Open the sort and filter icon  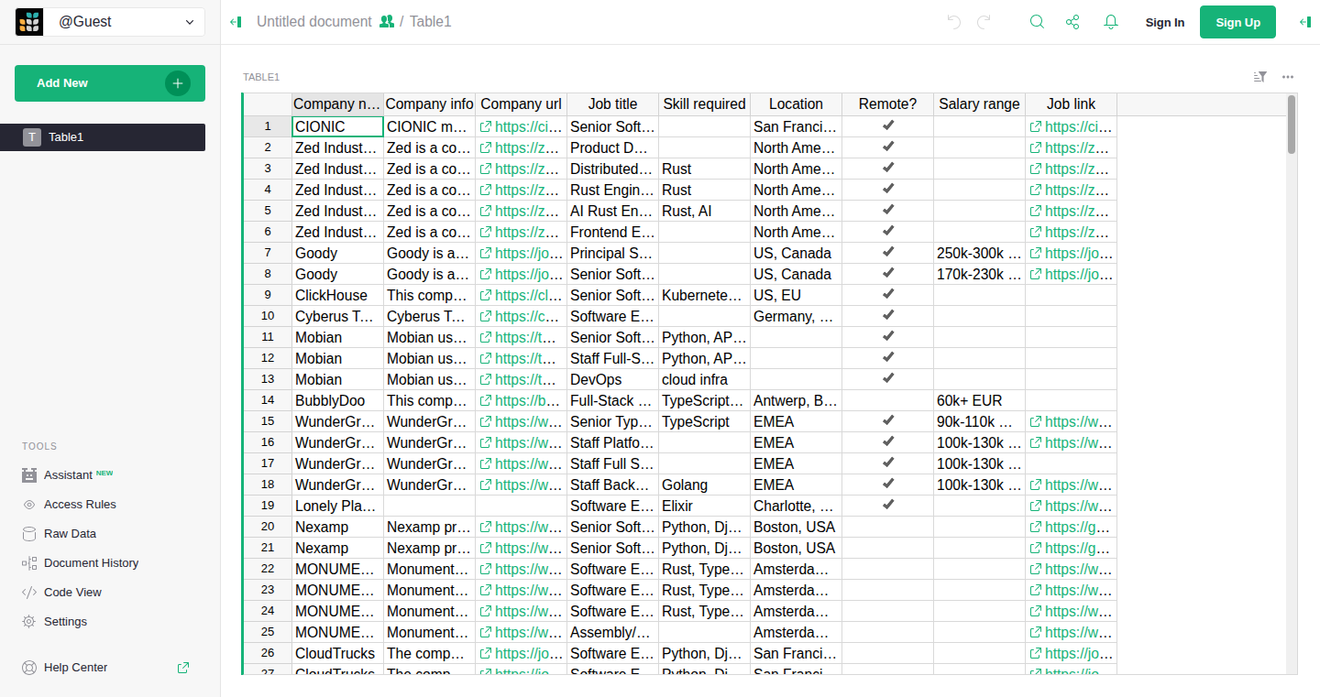click(1260, 77)
